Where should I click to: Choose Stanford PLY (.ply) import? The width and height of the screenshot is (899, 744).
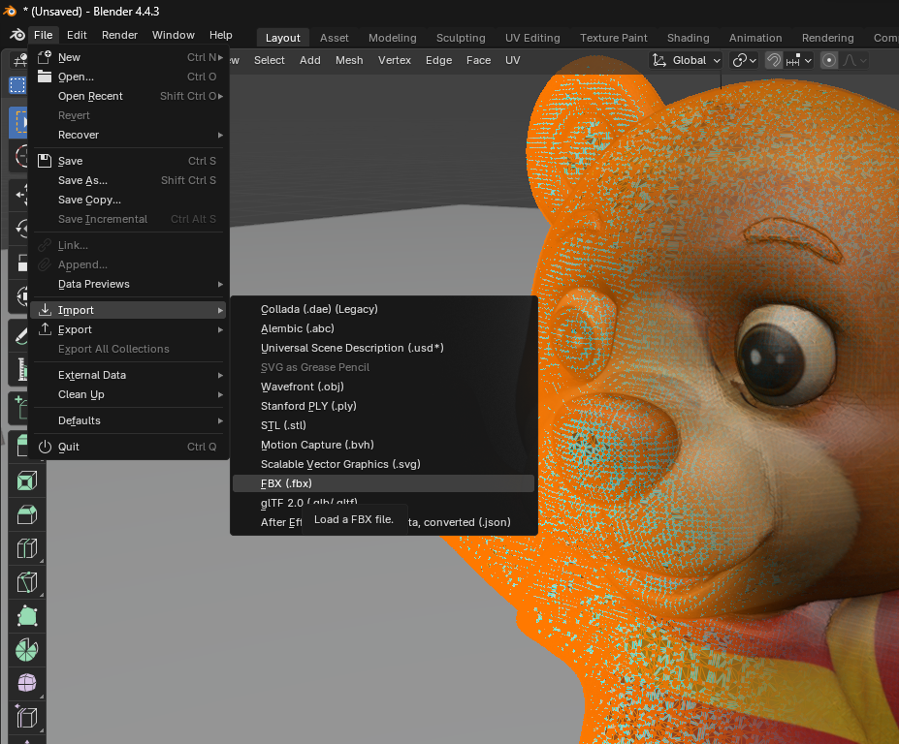pos(383,406)
